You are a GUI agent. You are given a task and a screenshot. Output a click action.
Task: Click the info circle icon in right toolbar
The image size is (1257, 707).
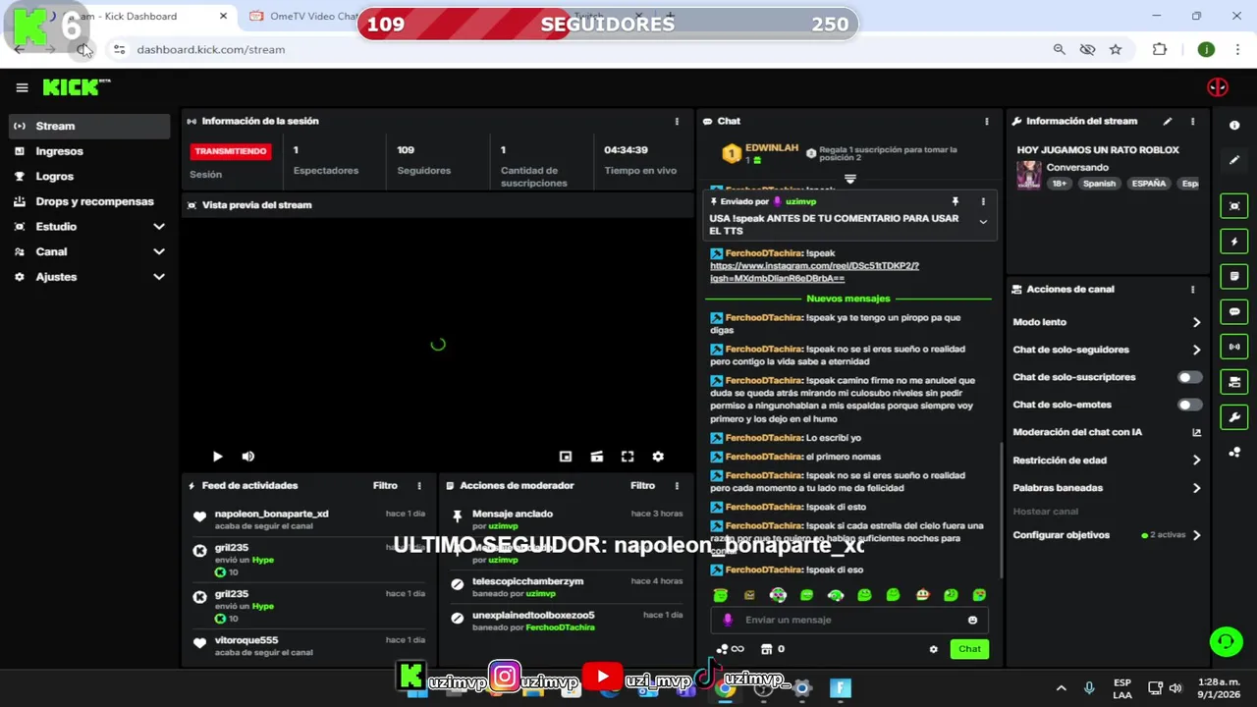(1234, 126)
